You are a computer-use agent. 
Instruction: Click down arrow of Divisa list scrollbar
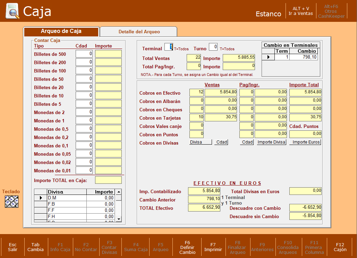(x=119, y=219)
